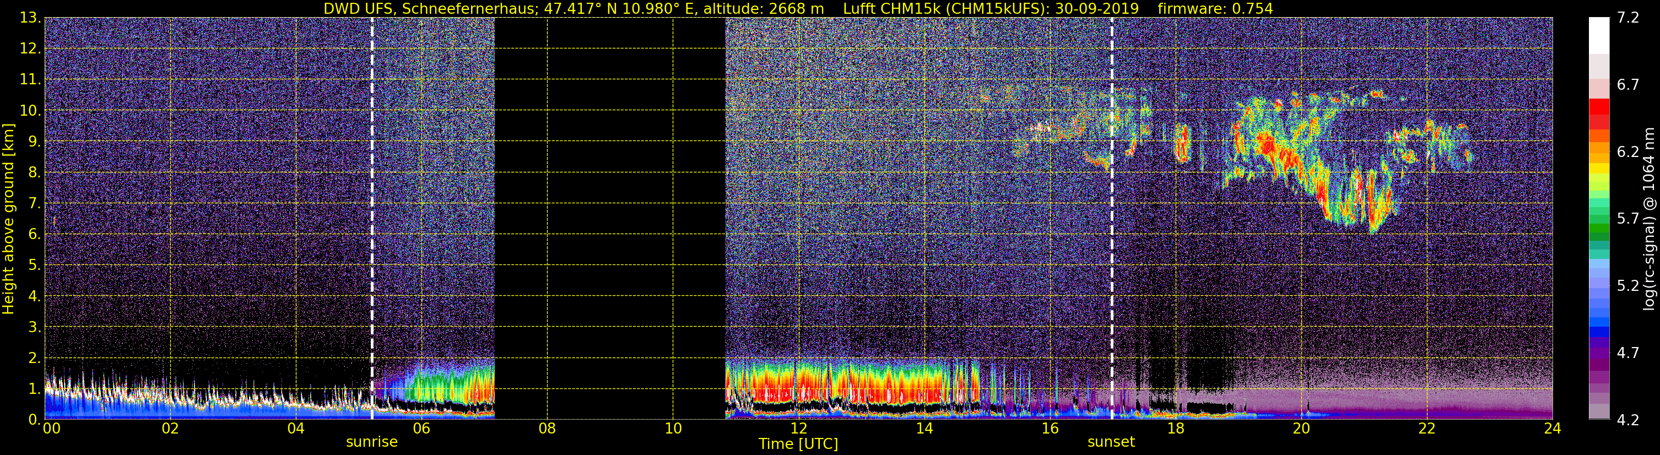This screenshot has height=455, width=1660.
Task: Click the time axis tick "14"
Action: (x=924, y=429)
